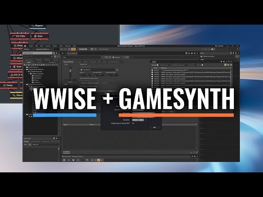Select the bottom-left Delay node in GameSynth
Screen dimensions: 263x197
pos(9,85)
